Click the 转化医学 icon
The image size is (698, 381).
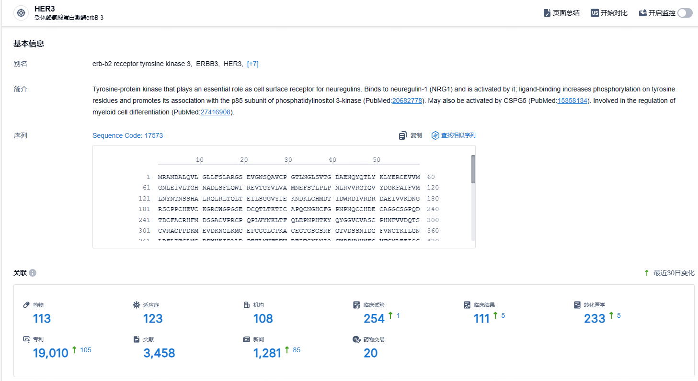pos(577,305)
